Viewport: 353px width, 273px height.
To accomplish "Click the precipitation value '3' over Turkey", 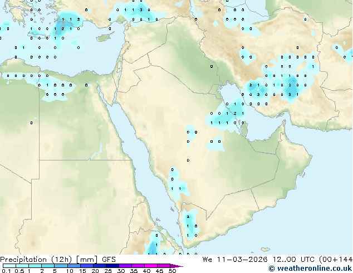I will tap(141, 9).
